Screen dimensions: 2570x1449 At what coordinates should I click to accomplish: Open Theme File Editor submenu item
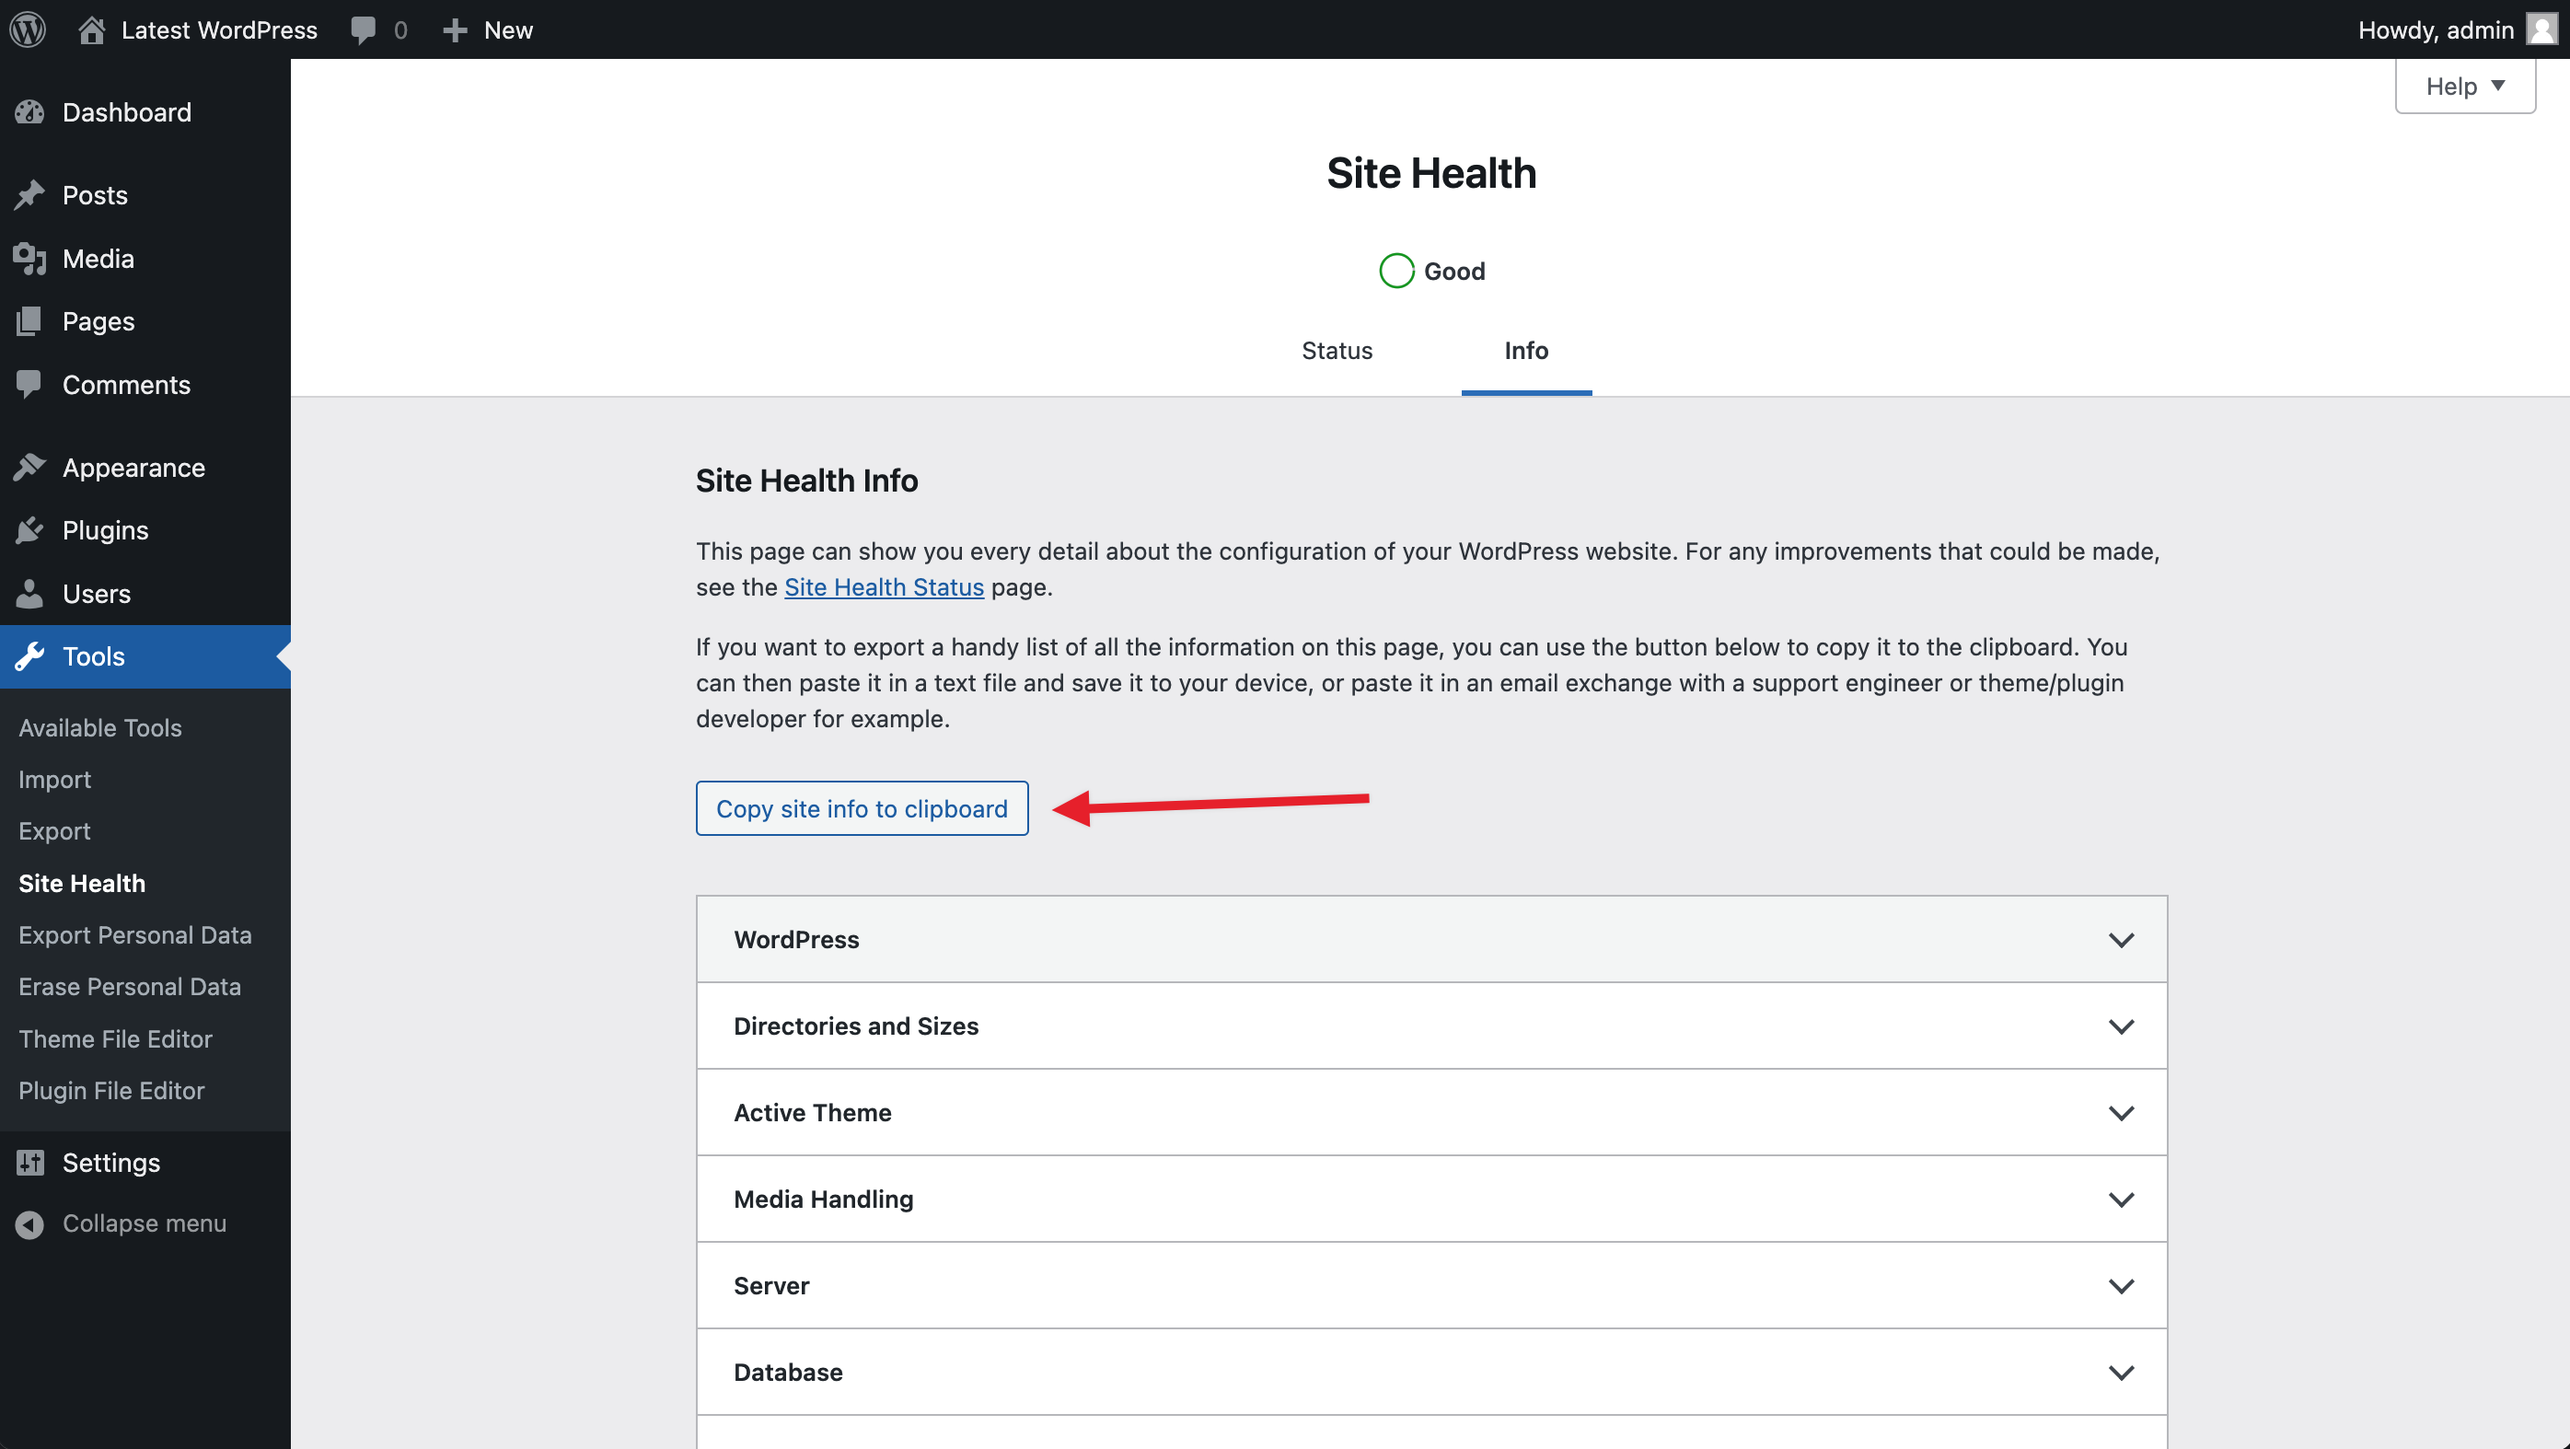click(115, 1038)
